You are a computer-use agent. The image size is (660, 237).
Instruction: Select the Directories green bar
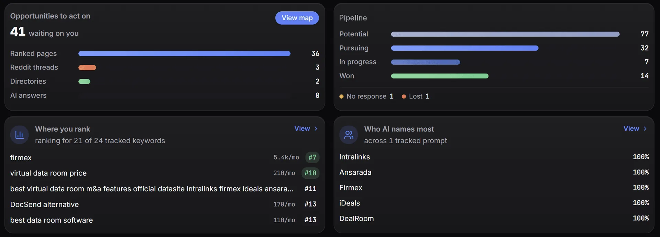84,82
